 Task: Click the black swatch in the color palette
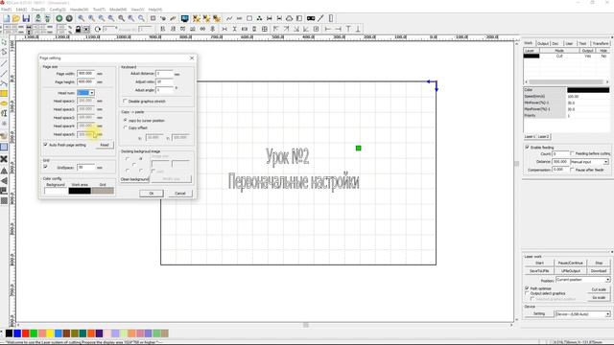click(x=9, y=333)
